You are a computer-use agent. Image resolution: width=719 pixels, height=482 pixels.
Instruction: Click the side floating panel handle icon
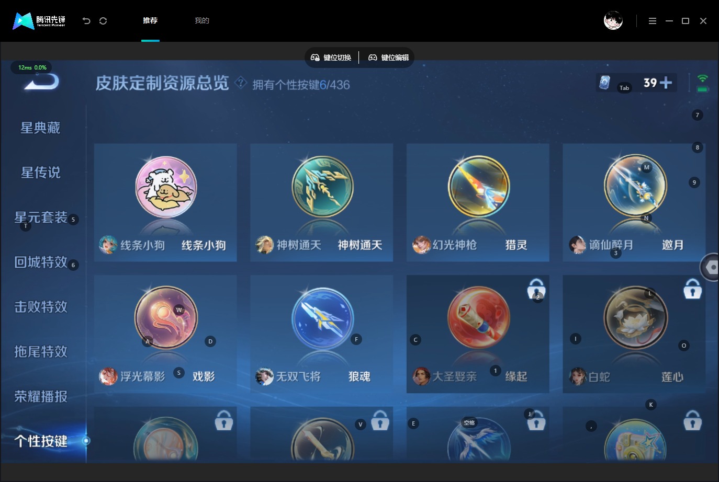click(x=710, y=267)
